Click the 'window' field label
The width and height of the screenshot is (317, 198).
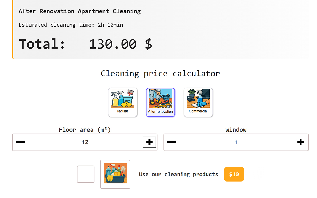pos(236,130)
